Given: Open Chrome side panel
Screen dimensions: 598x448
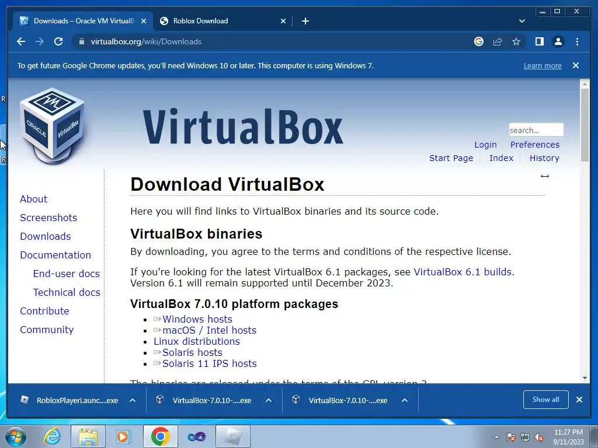Looking at the screenshot, I should [539, 41].
